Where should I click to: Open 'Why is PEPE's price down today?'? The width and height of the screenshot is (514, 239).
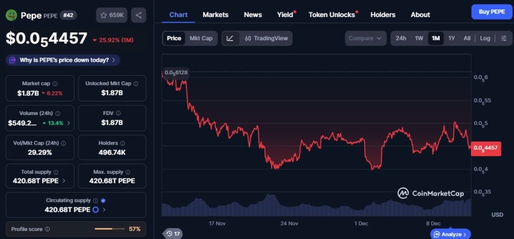click(63, 60)
